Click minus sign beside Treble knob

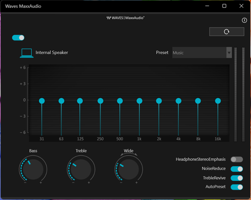pyautogui.click(x=73, y=183)
